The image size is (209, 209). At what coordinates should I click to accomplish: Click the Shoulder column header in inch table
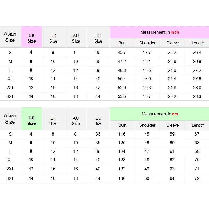click(147, 43)
